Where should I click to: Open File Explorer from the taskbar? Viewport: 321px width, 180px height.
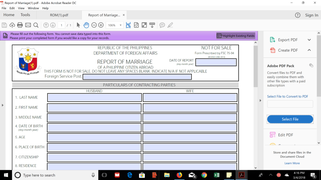(167, 175)
